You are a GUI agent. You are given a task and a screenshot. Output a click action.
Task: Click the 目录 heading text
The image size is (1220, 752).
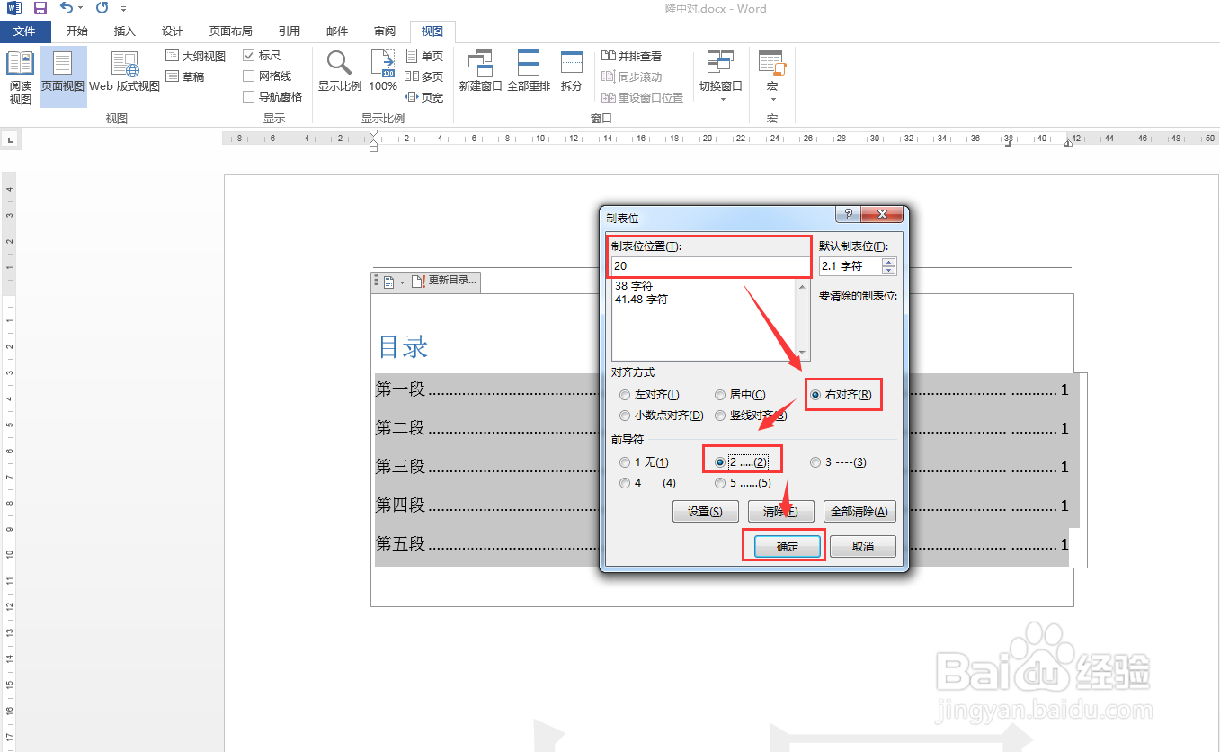pyautogui.click(x=403, y=347)
